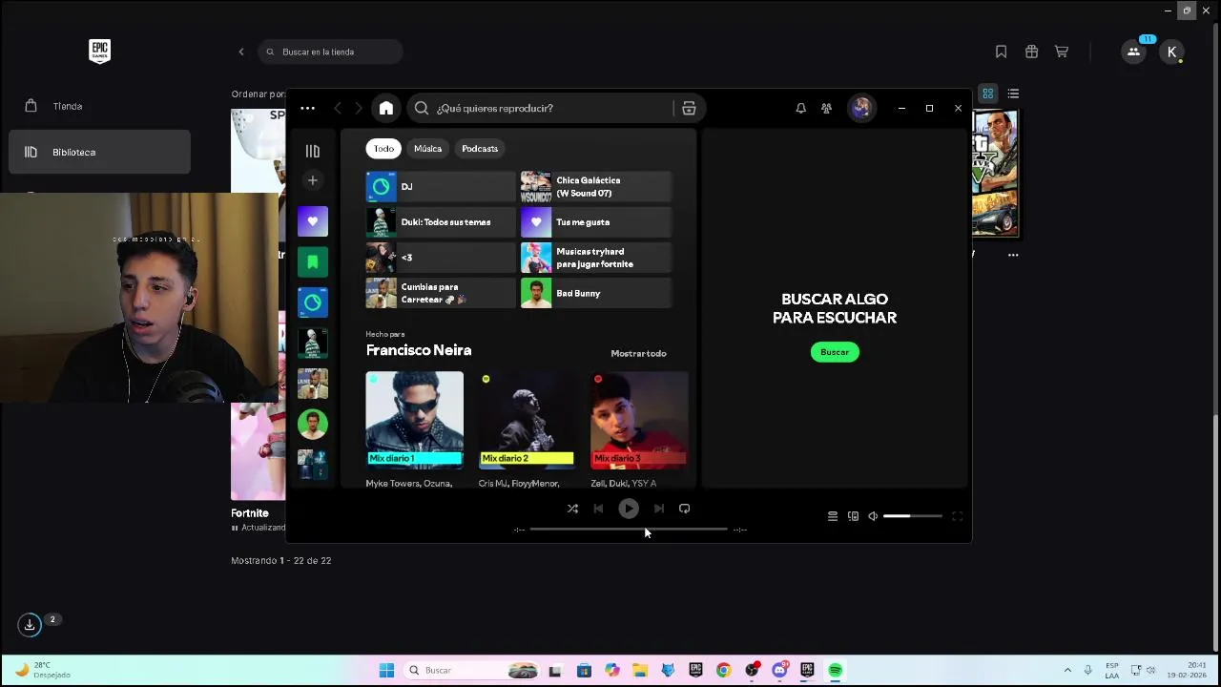Adjust the Spotify volume slider
The height and width of the screenshot is (687, 1221).
click(913, 516)
